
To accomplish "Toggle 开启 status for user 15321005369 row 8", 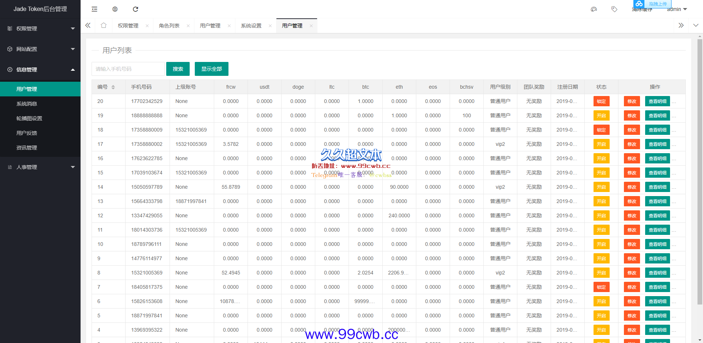I will [x=601, y=273].
